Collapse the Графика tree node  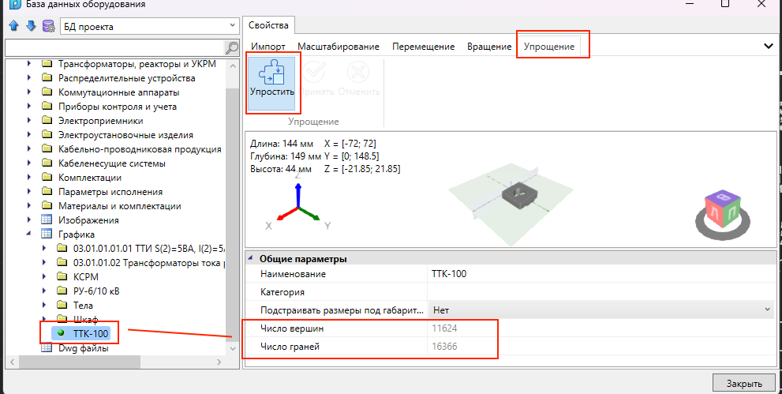pos(29,235)
